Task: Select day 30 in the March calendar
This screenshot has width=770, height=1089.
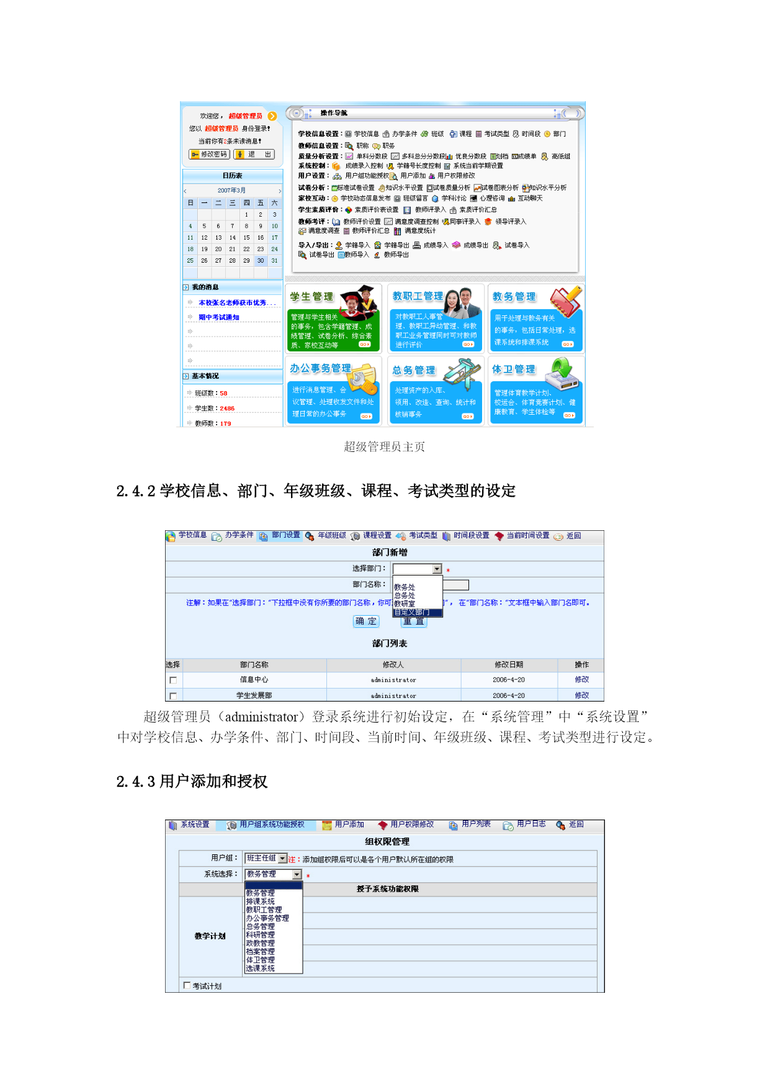Action: [261, 261]
